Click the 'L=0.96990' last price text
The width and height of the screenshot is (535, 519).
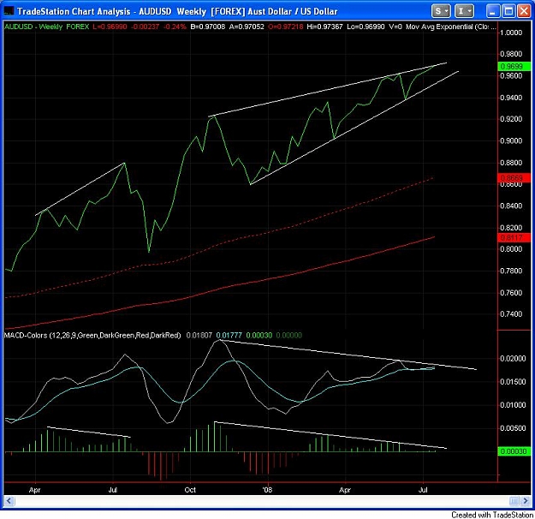(x=110, y=27)
